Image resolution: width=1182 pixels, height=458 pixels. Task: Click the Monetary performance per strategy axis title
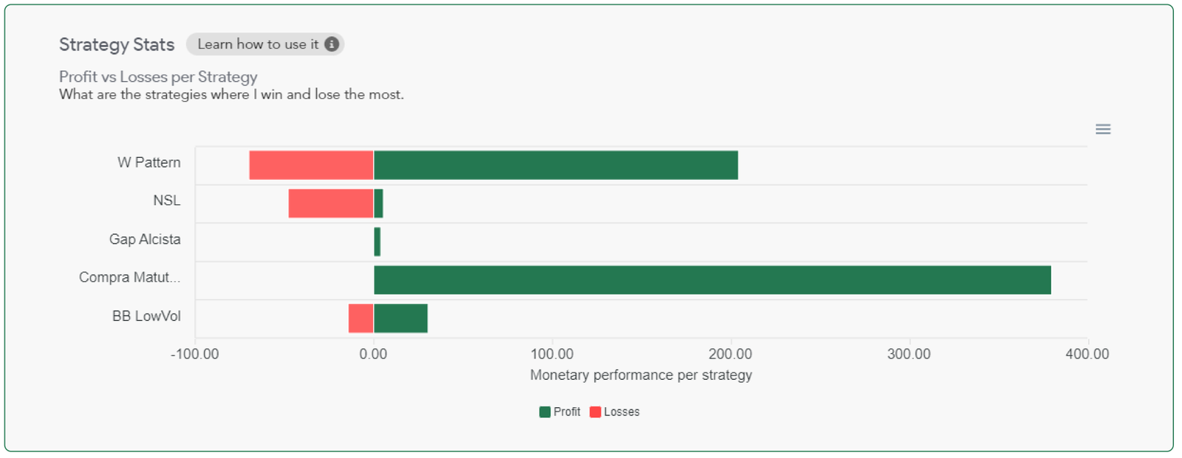tap(640, 375)
